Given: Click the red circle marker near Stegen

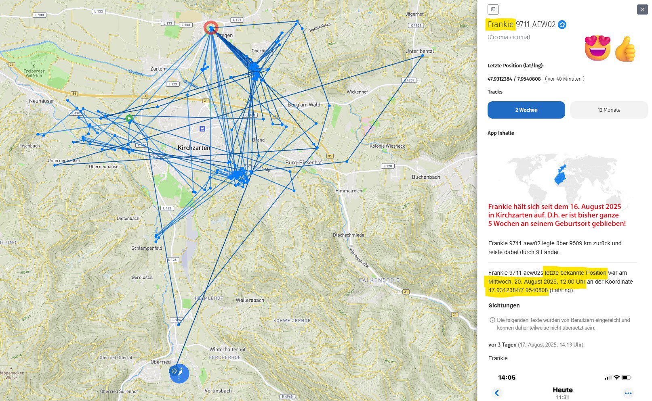Looking at the screenshot, I should pyautogui.click(x=210, y=28).
